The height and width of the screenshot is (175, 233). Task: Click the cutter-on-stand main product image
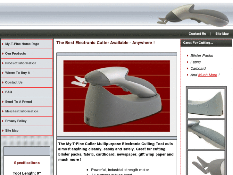[x=117, y=96]
